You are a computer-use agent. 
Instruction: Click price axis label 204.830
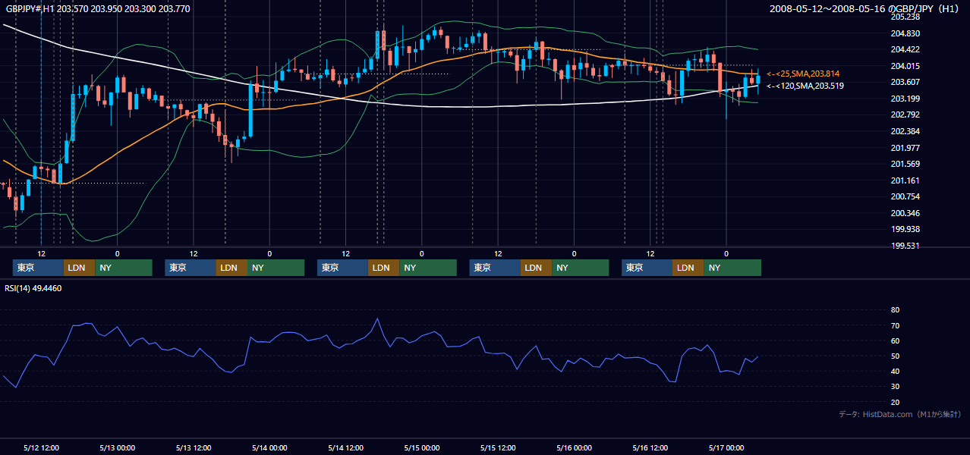point(905,33)
